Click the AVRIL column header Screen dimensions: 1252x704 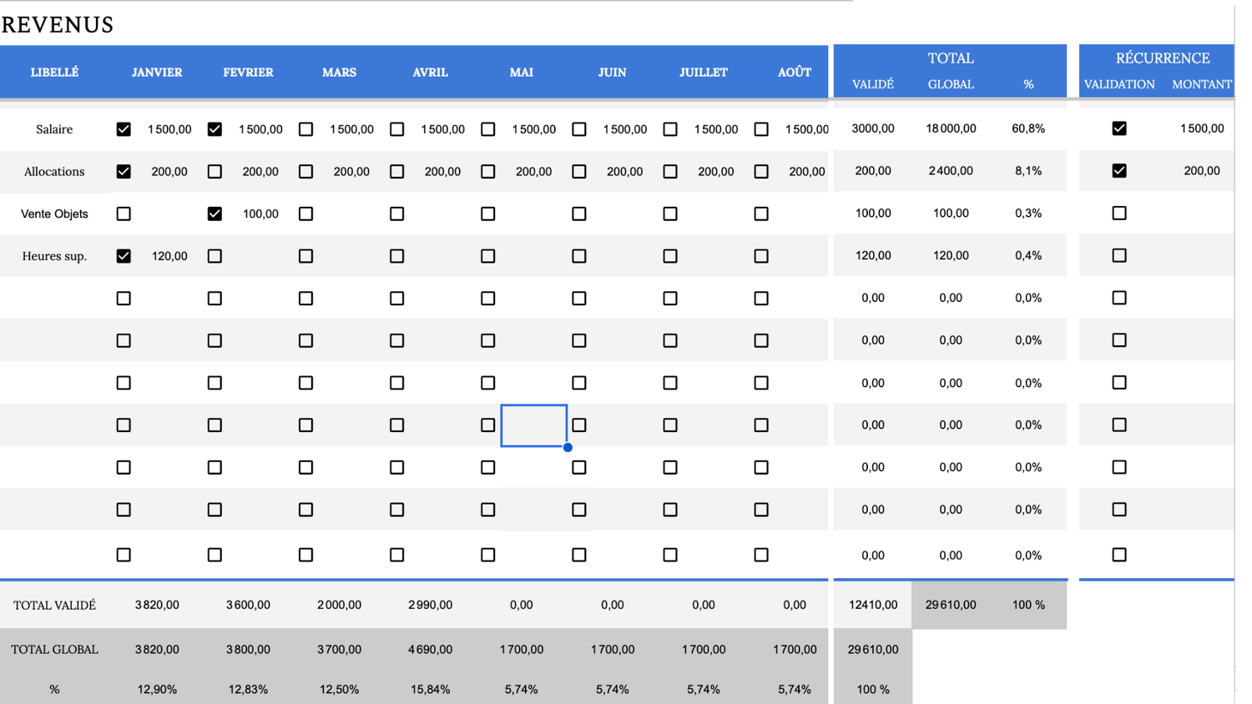tap(430, 73)
